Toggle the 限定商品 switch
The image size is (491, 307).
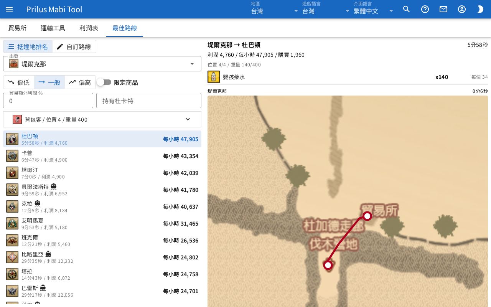(104, 82)
